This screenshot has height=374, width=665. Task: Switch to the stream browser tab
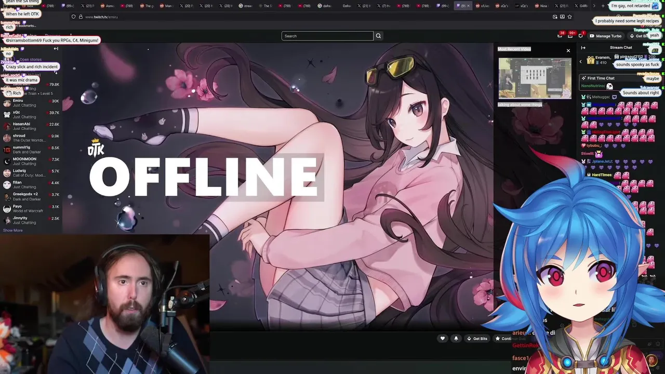tap(245, 6)
